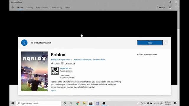Click the 'In-Game Purchases' text
The width and height of the screenshot is (189, 106).
[67, 78]
